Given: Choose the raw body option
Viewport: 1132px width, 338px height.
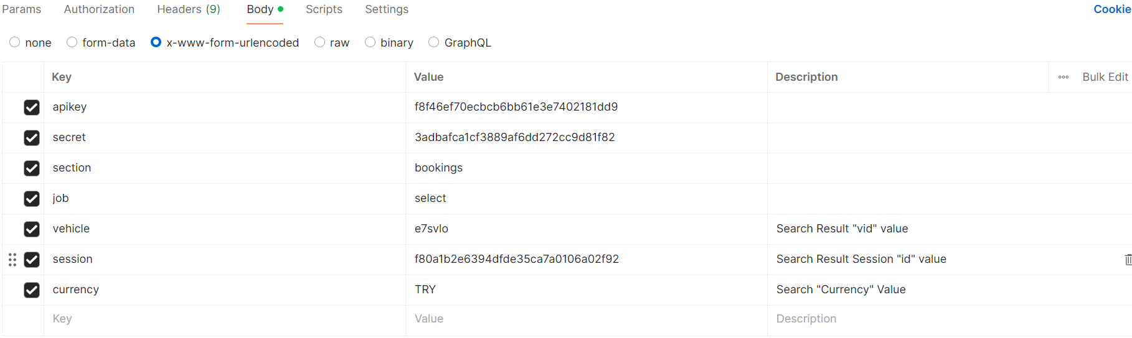Looking at the screenshot, I should [320, 42].
